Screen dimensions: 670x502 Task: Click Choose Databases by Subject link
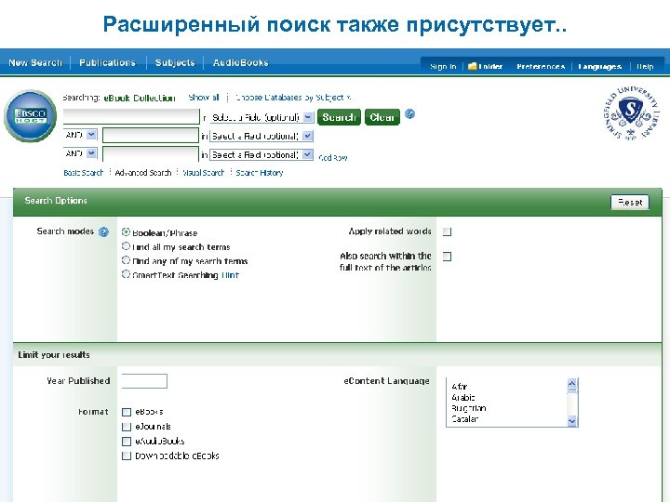(293, 98)
